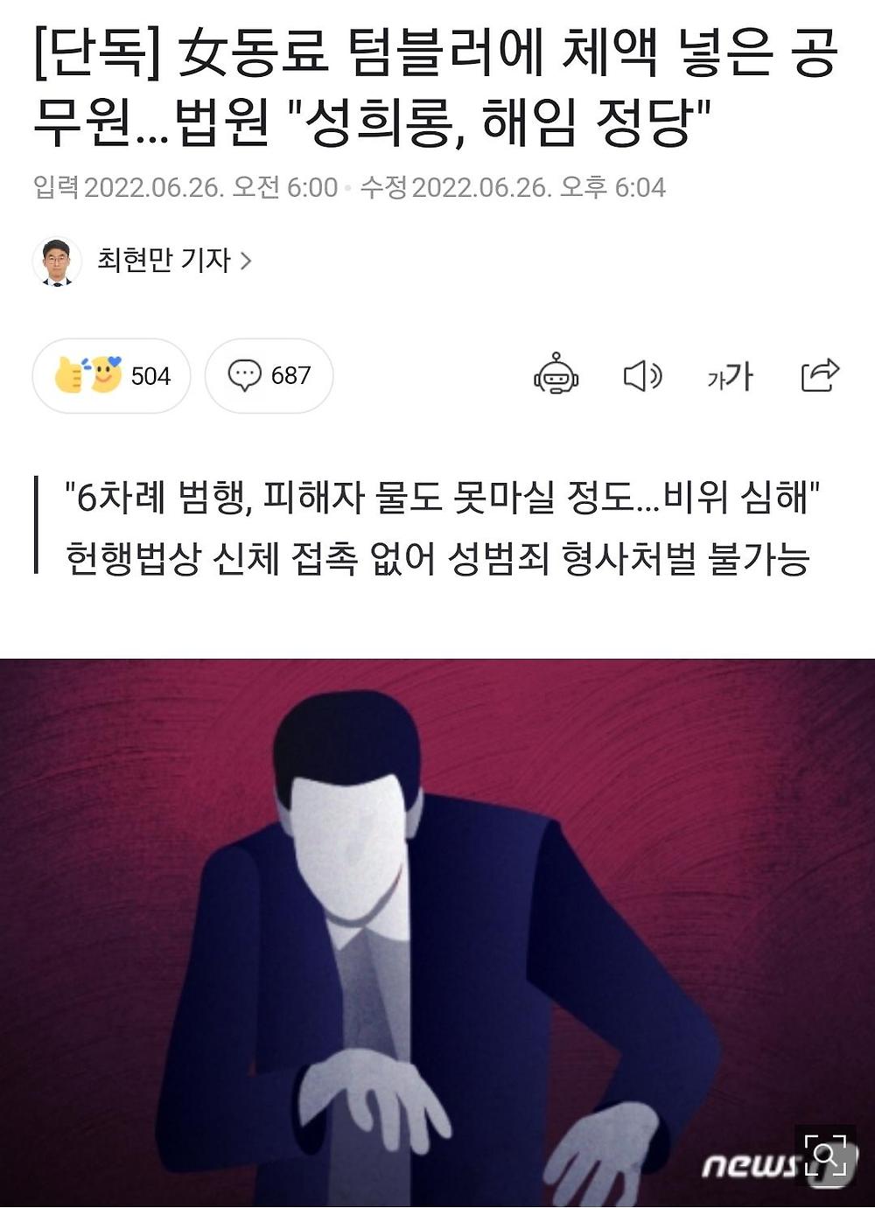The height and width of the screenshot is (1208, 875).
Task: Select the 현행법상 신체 접촉 subheading line
Action: (437, 558)
